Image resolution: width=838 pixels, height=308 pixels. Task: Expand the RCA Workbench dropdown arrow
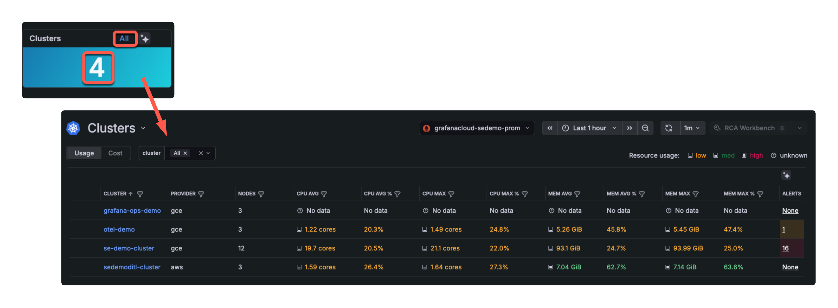coord(799,128)
